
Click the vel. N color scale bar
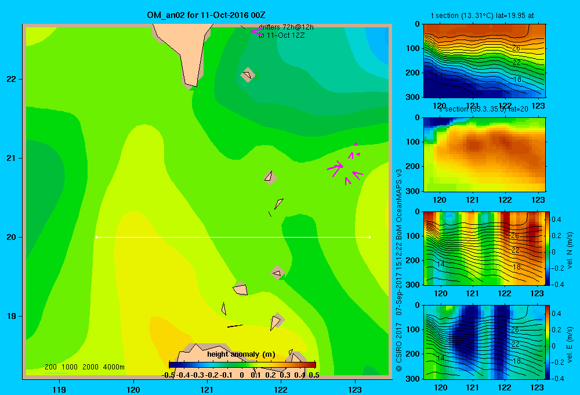click(x=548, y=248)
